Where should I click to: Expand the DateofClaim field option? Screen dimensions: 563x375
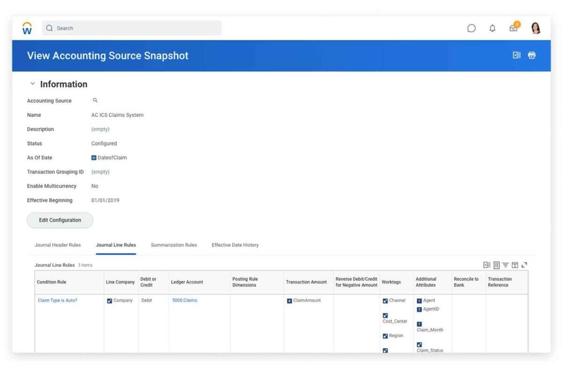93,157
